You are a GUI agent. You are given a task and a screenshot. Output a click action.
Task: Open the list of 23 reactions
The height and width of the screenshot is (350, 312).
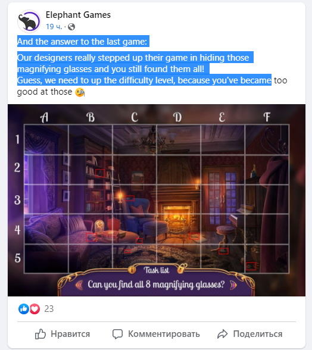pos(49,309)
